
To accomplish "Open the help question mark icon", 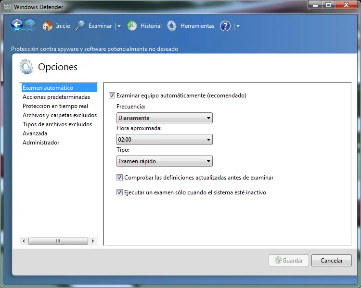I will (x=225, y=26).
